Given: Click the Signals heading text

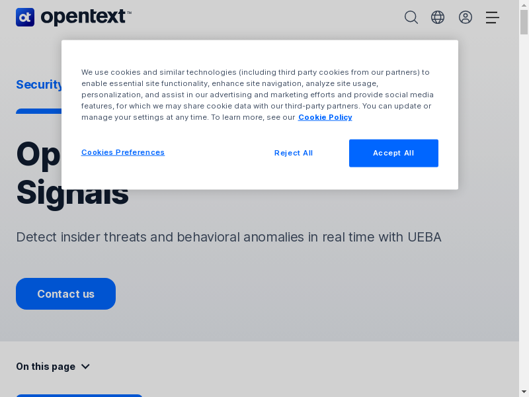Looking at the screenshot, I should (x=72, y=193).
